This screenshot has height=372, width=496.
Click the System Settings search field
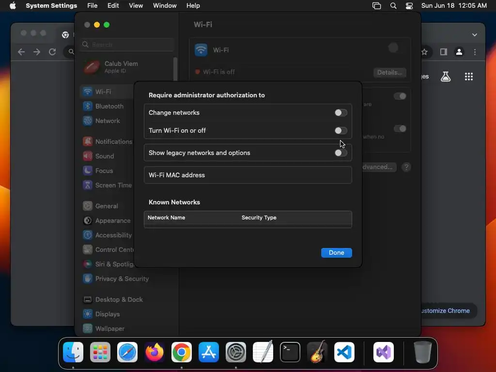pyautogui.click(x=126, y=45)
